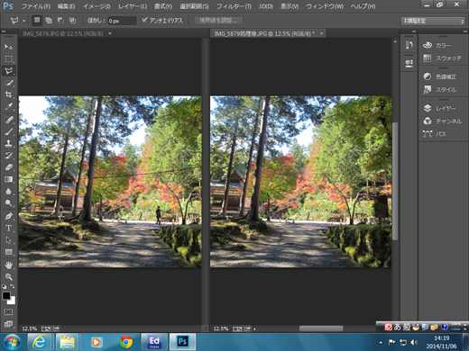
Task: Open the ファイル menu
Action: 36,6
